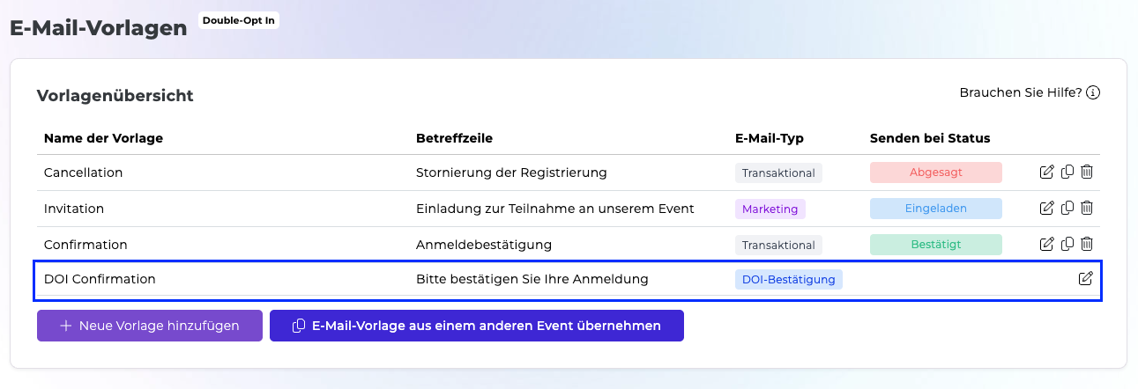Screen dimensions: 1138x389
Task: Delete the Invitation template
Action: tap(1087, 209)
